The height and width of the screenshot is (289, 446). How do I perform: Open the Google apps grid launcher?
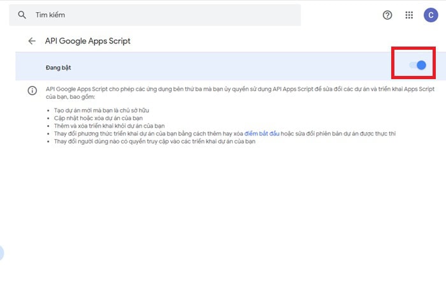coord(409,15)
